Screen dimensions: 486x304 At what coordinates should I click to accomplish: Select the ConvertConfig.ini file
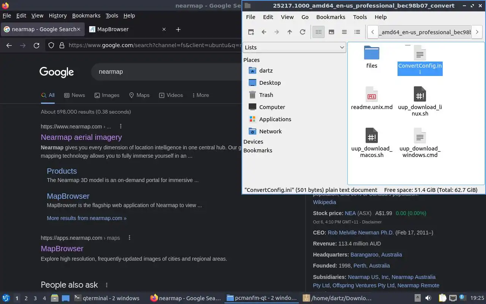[420, 60]
